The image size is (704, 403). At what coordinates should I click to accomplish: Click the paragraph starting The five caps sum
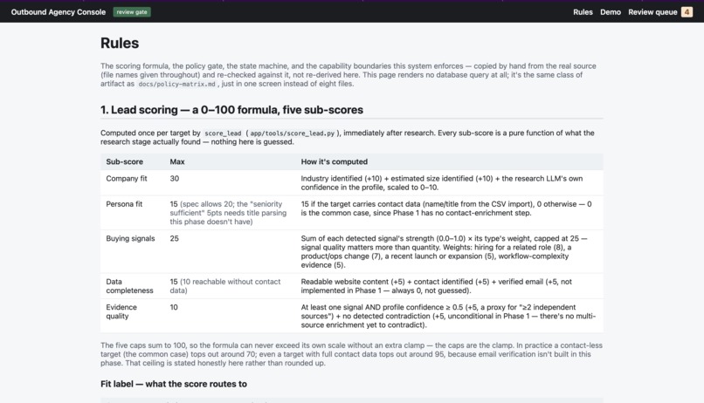click(351, 354)
